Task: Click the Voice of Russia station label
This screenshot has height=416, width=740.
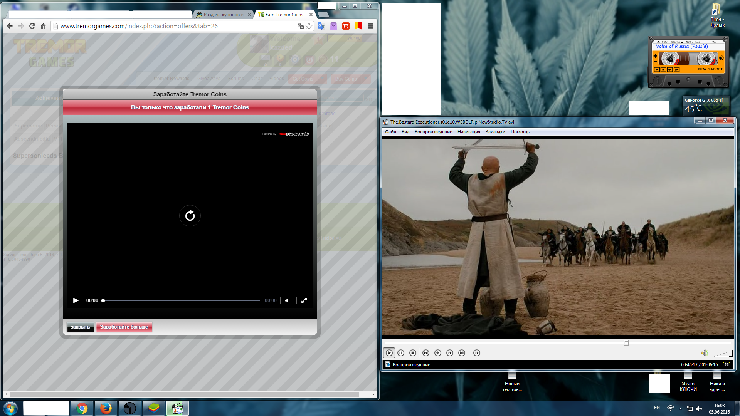Action: 682,46
